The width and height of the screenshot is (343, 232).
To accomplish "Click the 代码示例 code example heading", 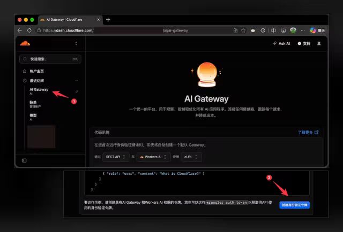I will 102,132.
